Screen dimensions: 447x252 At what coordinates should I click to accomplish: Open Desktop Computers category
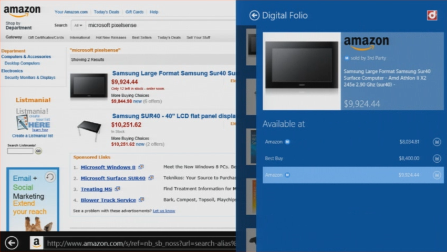pyautogui.click(x=22, y=64)
